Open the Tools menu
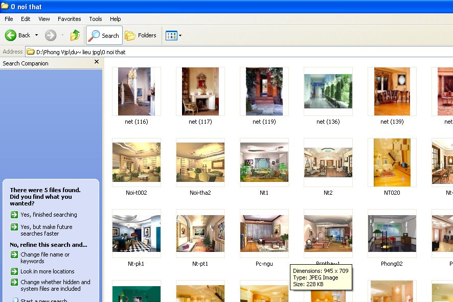453x302 pixels. [95, 19]
